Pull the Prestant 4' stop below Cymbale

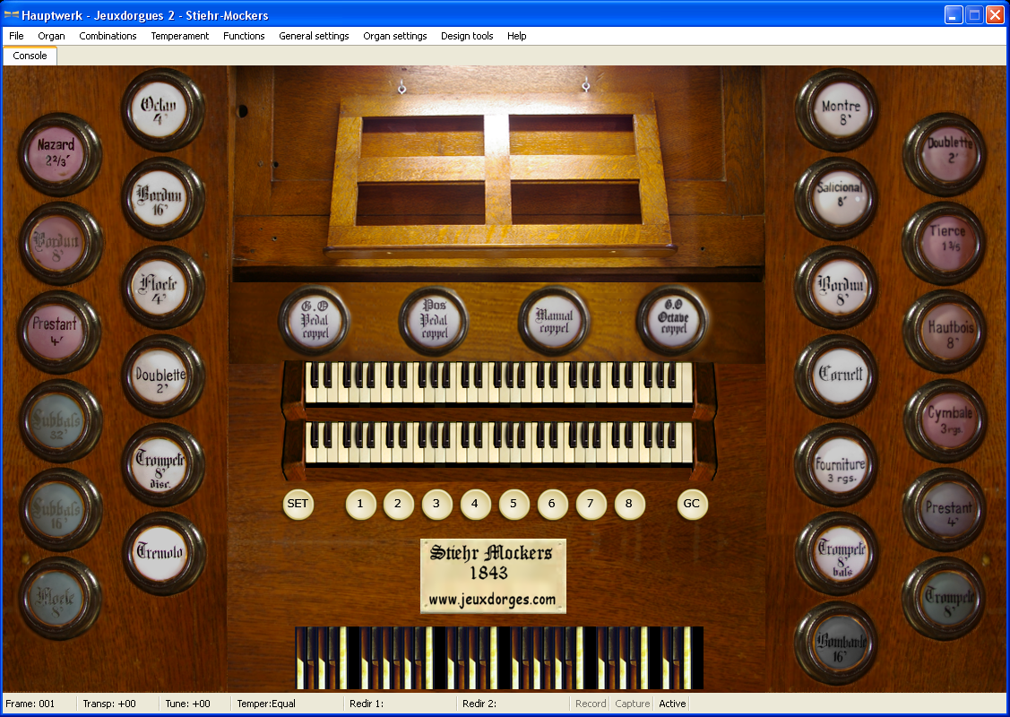(x=945, y=510)
